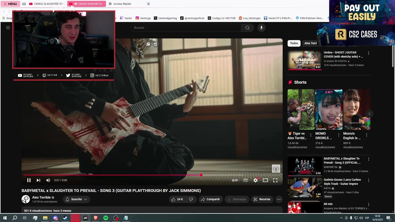Toggle subtitles in the video player
This screenshot has height=222, width=395.
[246, 180]
